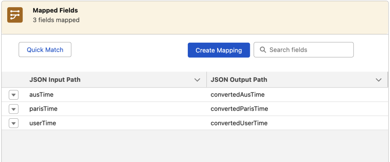Focus the Search fields input
The width and height of the screenshot is (390, 162).
pos(304,50)
